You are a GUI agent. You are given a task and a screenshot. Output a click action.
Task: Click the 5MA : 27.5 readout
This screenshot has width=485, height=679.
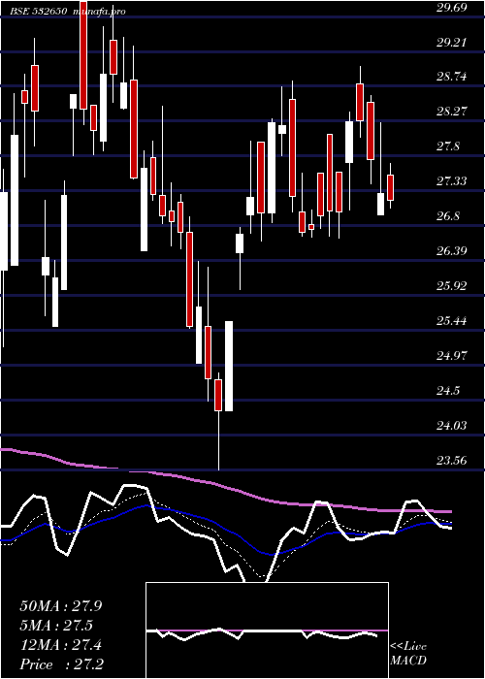click(x=57, y=626)
